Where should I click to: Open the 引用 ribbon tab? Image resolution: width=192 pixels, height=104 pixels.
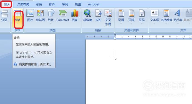39,4
